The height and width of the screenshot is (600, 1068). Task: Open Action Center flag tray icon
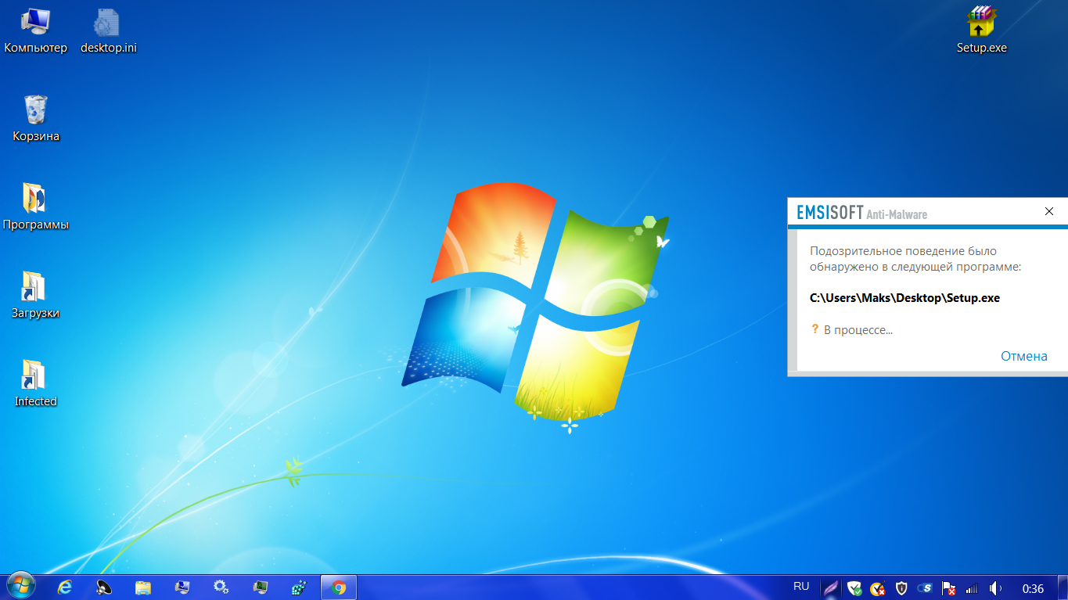pyautogui.click(x=948, y=588)
